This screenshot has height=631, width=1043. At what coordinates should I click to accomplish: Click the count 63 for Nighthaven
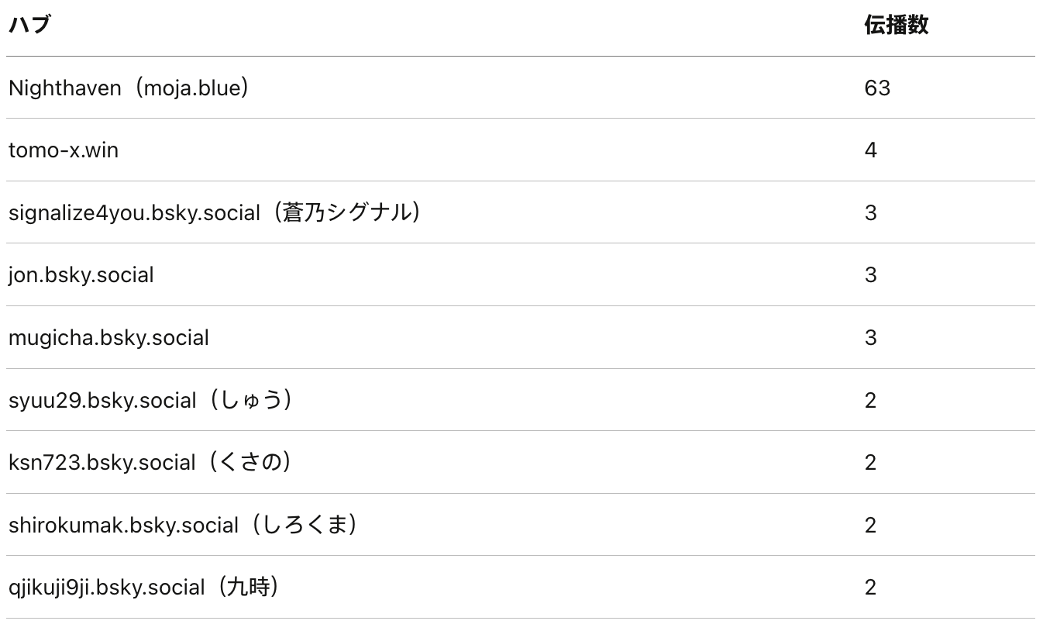click(x=877, y=88)
